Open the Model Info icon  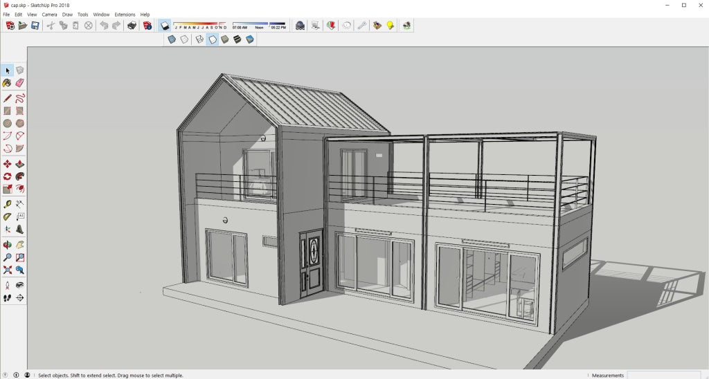point(147,26)
